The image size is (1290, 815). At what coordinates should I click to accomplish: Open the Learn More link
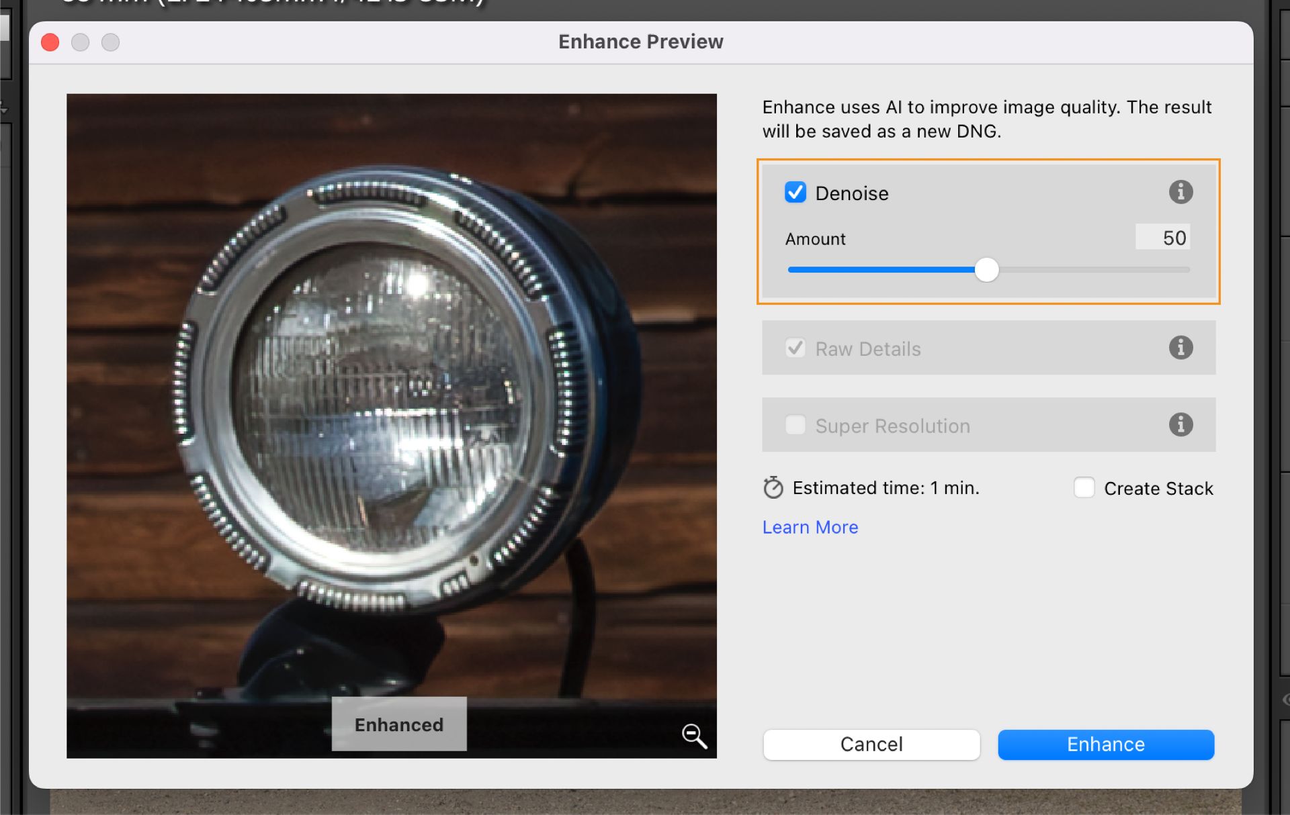810,528
